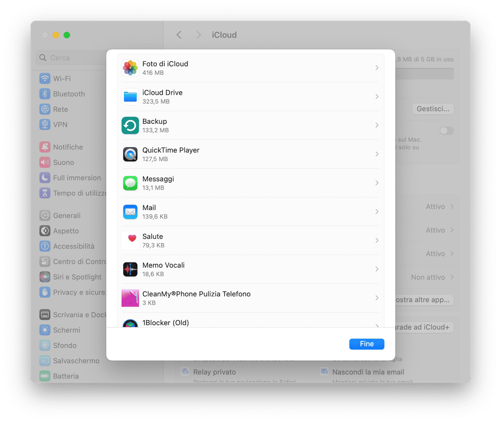Viewport: 501px width, 423px height.
Task: Select Bluetooth label in the sidebar
Action: 69,94
